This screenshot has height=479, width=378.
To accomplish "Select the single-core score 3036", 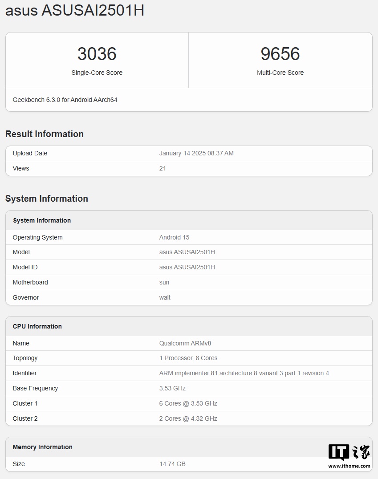I will point(97,54).
